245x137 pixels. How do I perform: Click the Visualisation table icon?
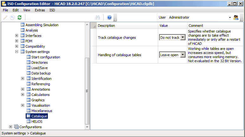(29, 105)
